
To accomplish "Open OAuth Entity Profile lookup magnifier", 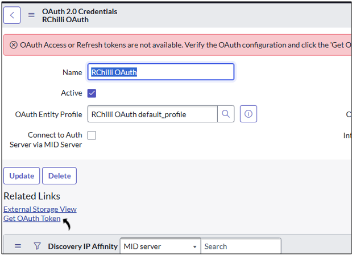I will point(226,114).
